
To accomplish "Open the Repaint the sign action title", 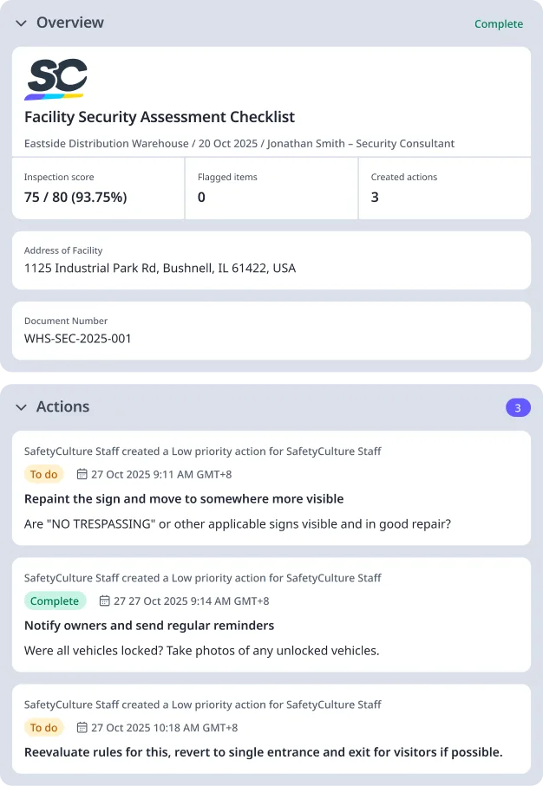I will tap(184, 499).
